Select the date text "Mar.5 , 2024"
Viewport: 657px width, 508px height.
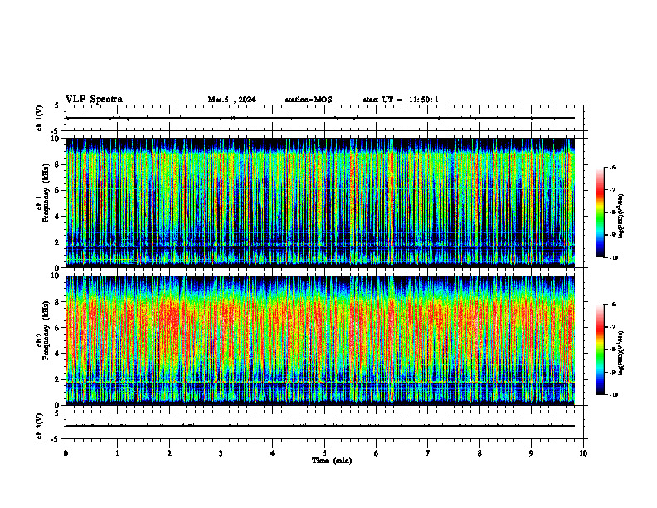coord(231,100)
